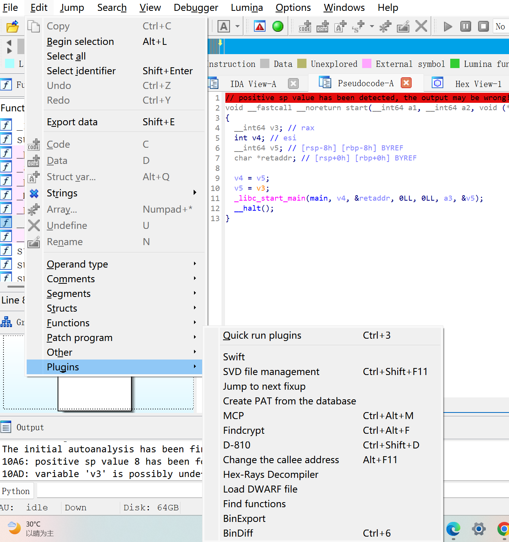Expand the Functions submenu
Image resolution: width=509 pixels, height=542 pixels.
(x=195, y=322)
